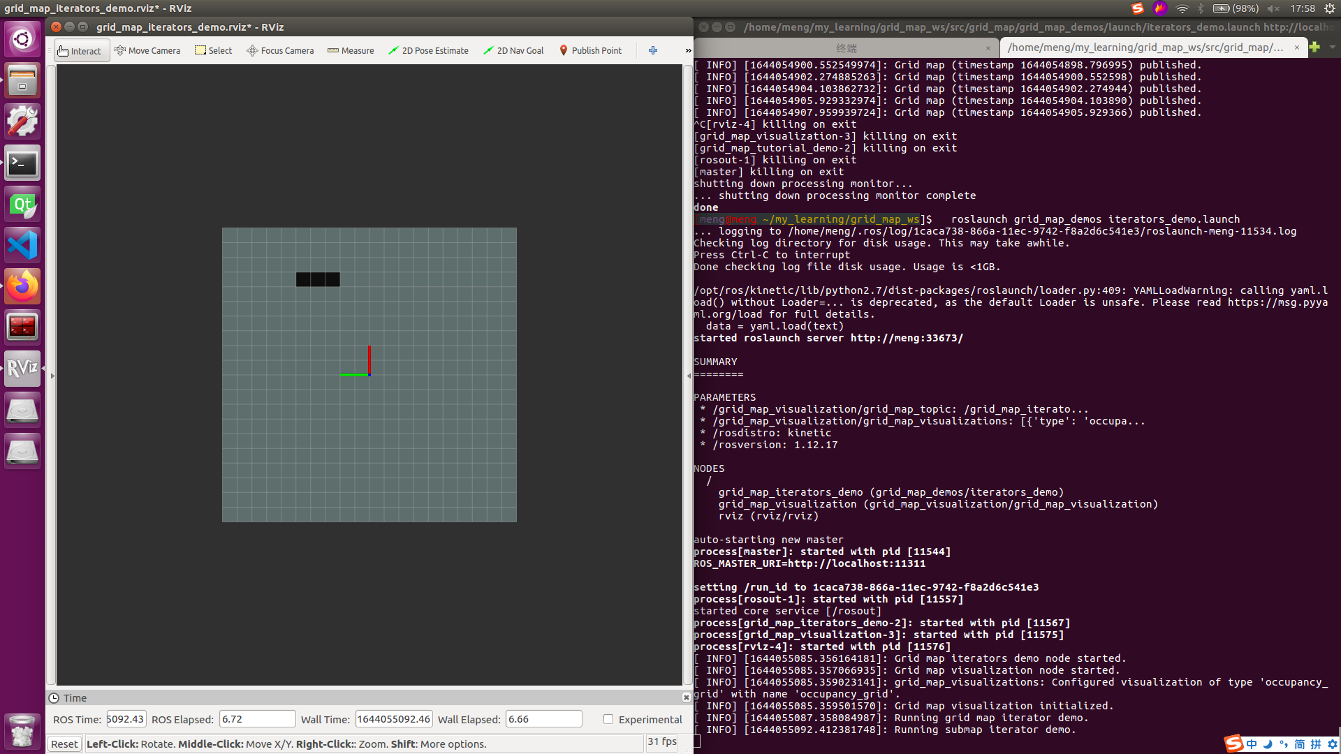Viewport: 1341px width, 754px height.
Task: Activate the Publish Point tool
Action: [x=590, y=51]
